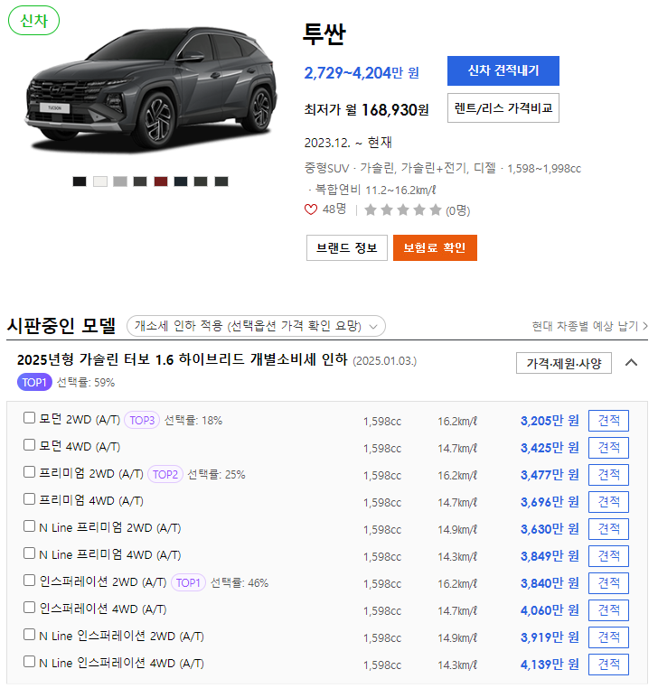Click 견적 for the 3,840만 원 trim
The image size is (658, 688).
[608, 583]
